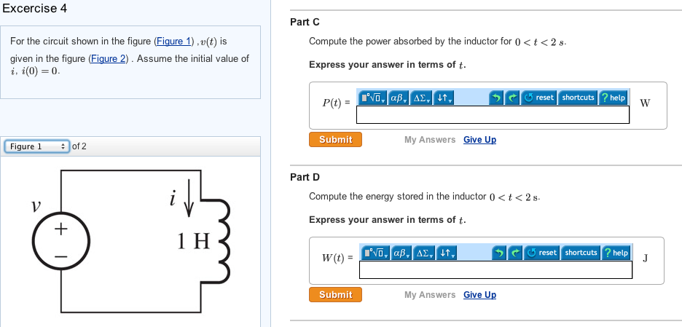Click undo arrow in Part D toolbar

click(498, 253)
